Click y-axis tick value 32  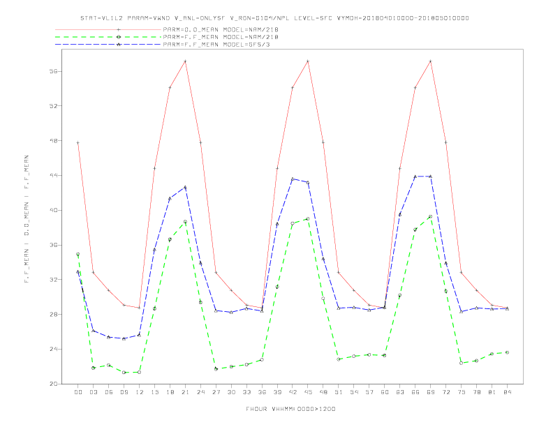53,280
